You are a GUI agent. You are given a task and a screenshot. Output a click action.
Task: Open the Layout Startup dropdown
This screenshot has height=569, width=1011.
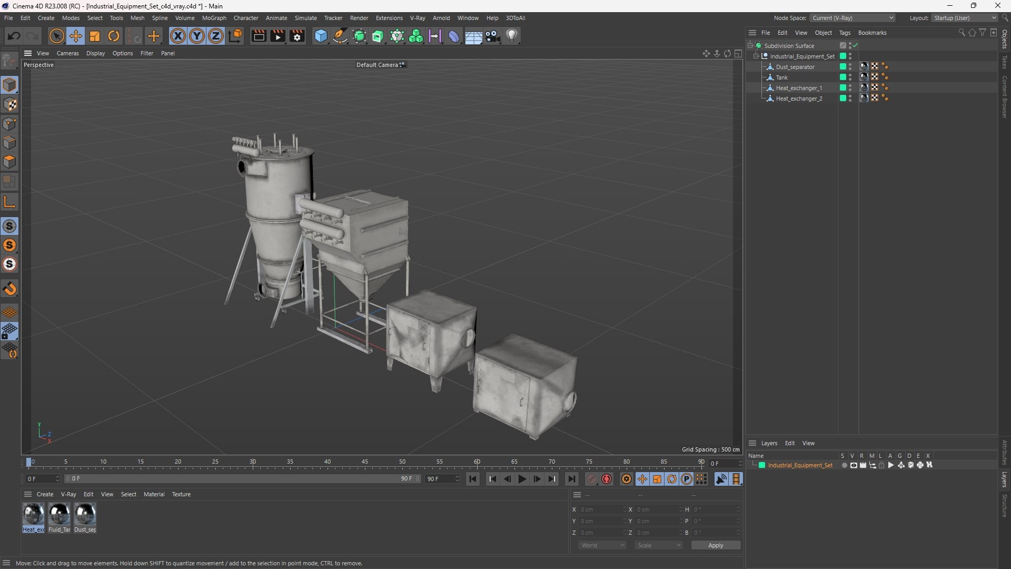pyautogui.click(x=965, y=18)
